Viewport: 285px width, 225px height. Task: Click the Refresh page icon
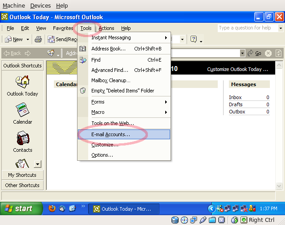click(278, 53)
